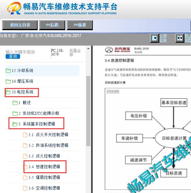Click the 基本目标怠速 diagram box
This screenshot has width=191, height=193.
(x=174, y=102)
